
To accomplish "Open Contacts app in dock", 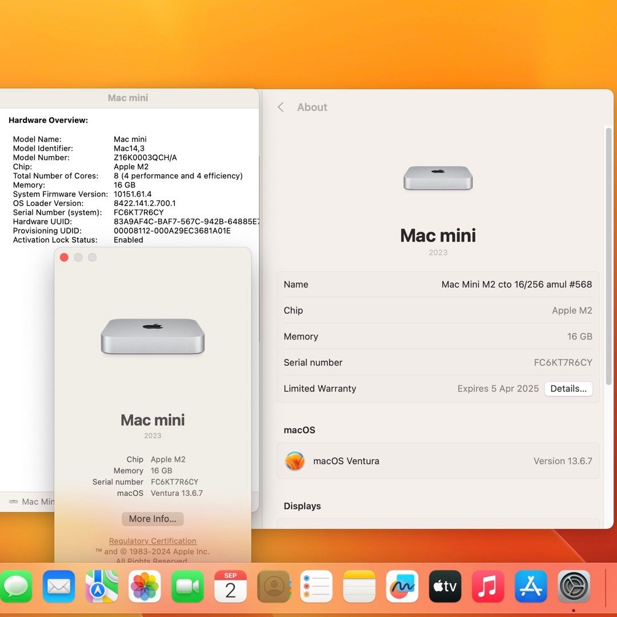I will pyautogui.click(x=274, y=586).
